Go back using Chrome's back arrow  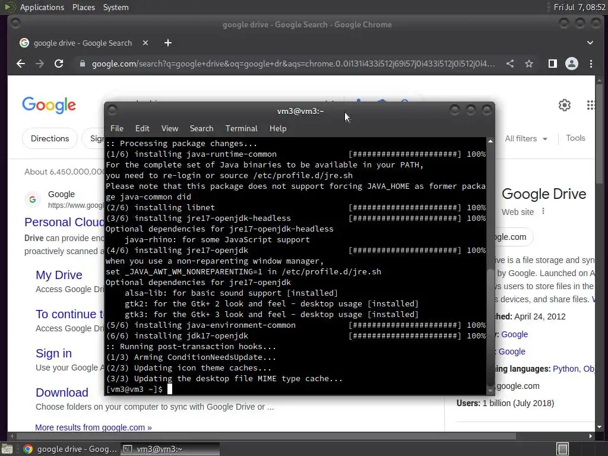pos(21,64)
